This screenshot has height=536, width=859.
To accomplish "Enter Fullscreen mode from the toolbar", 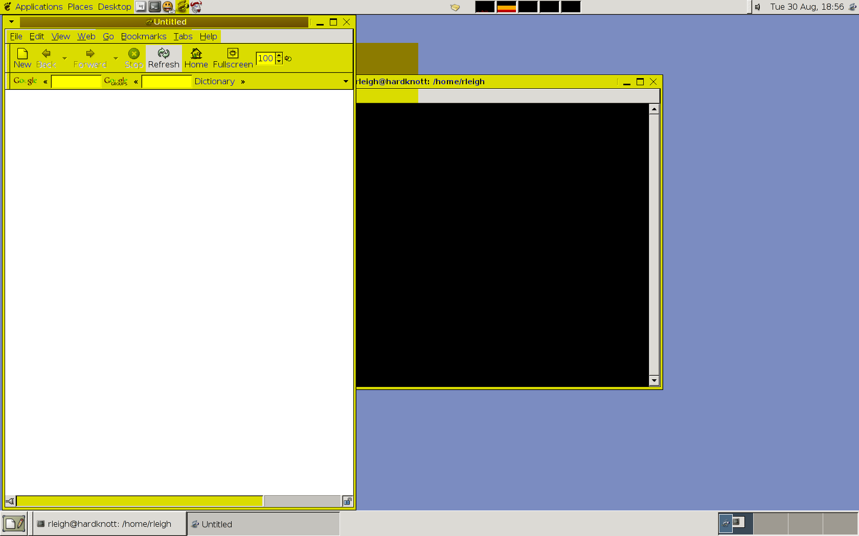I will tap(233, 58).
